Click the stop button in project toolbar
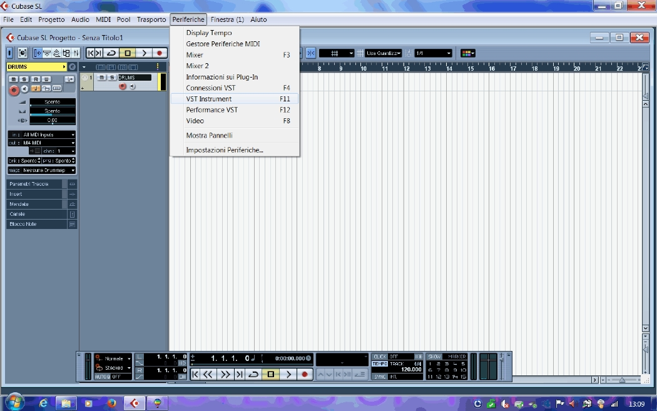657x411 pixels. tap(128, 53)
